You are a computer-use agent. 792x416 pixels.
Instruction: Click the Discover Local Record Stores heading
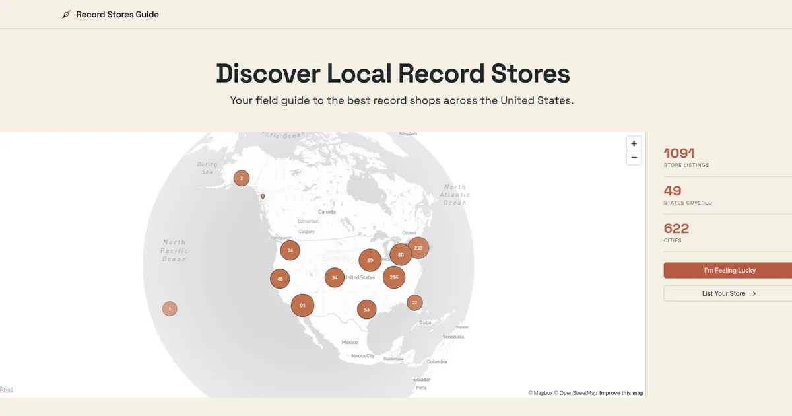pos(393,73)
